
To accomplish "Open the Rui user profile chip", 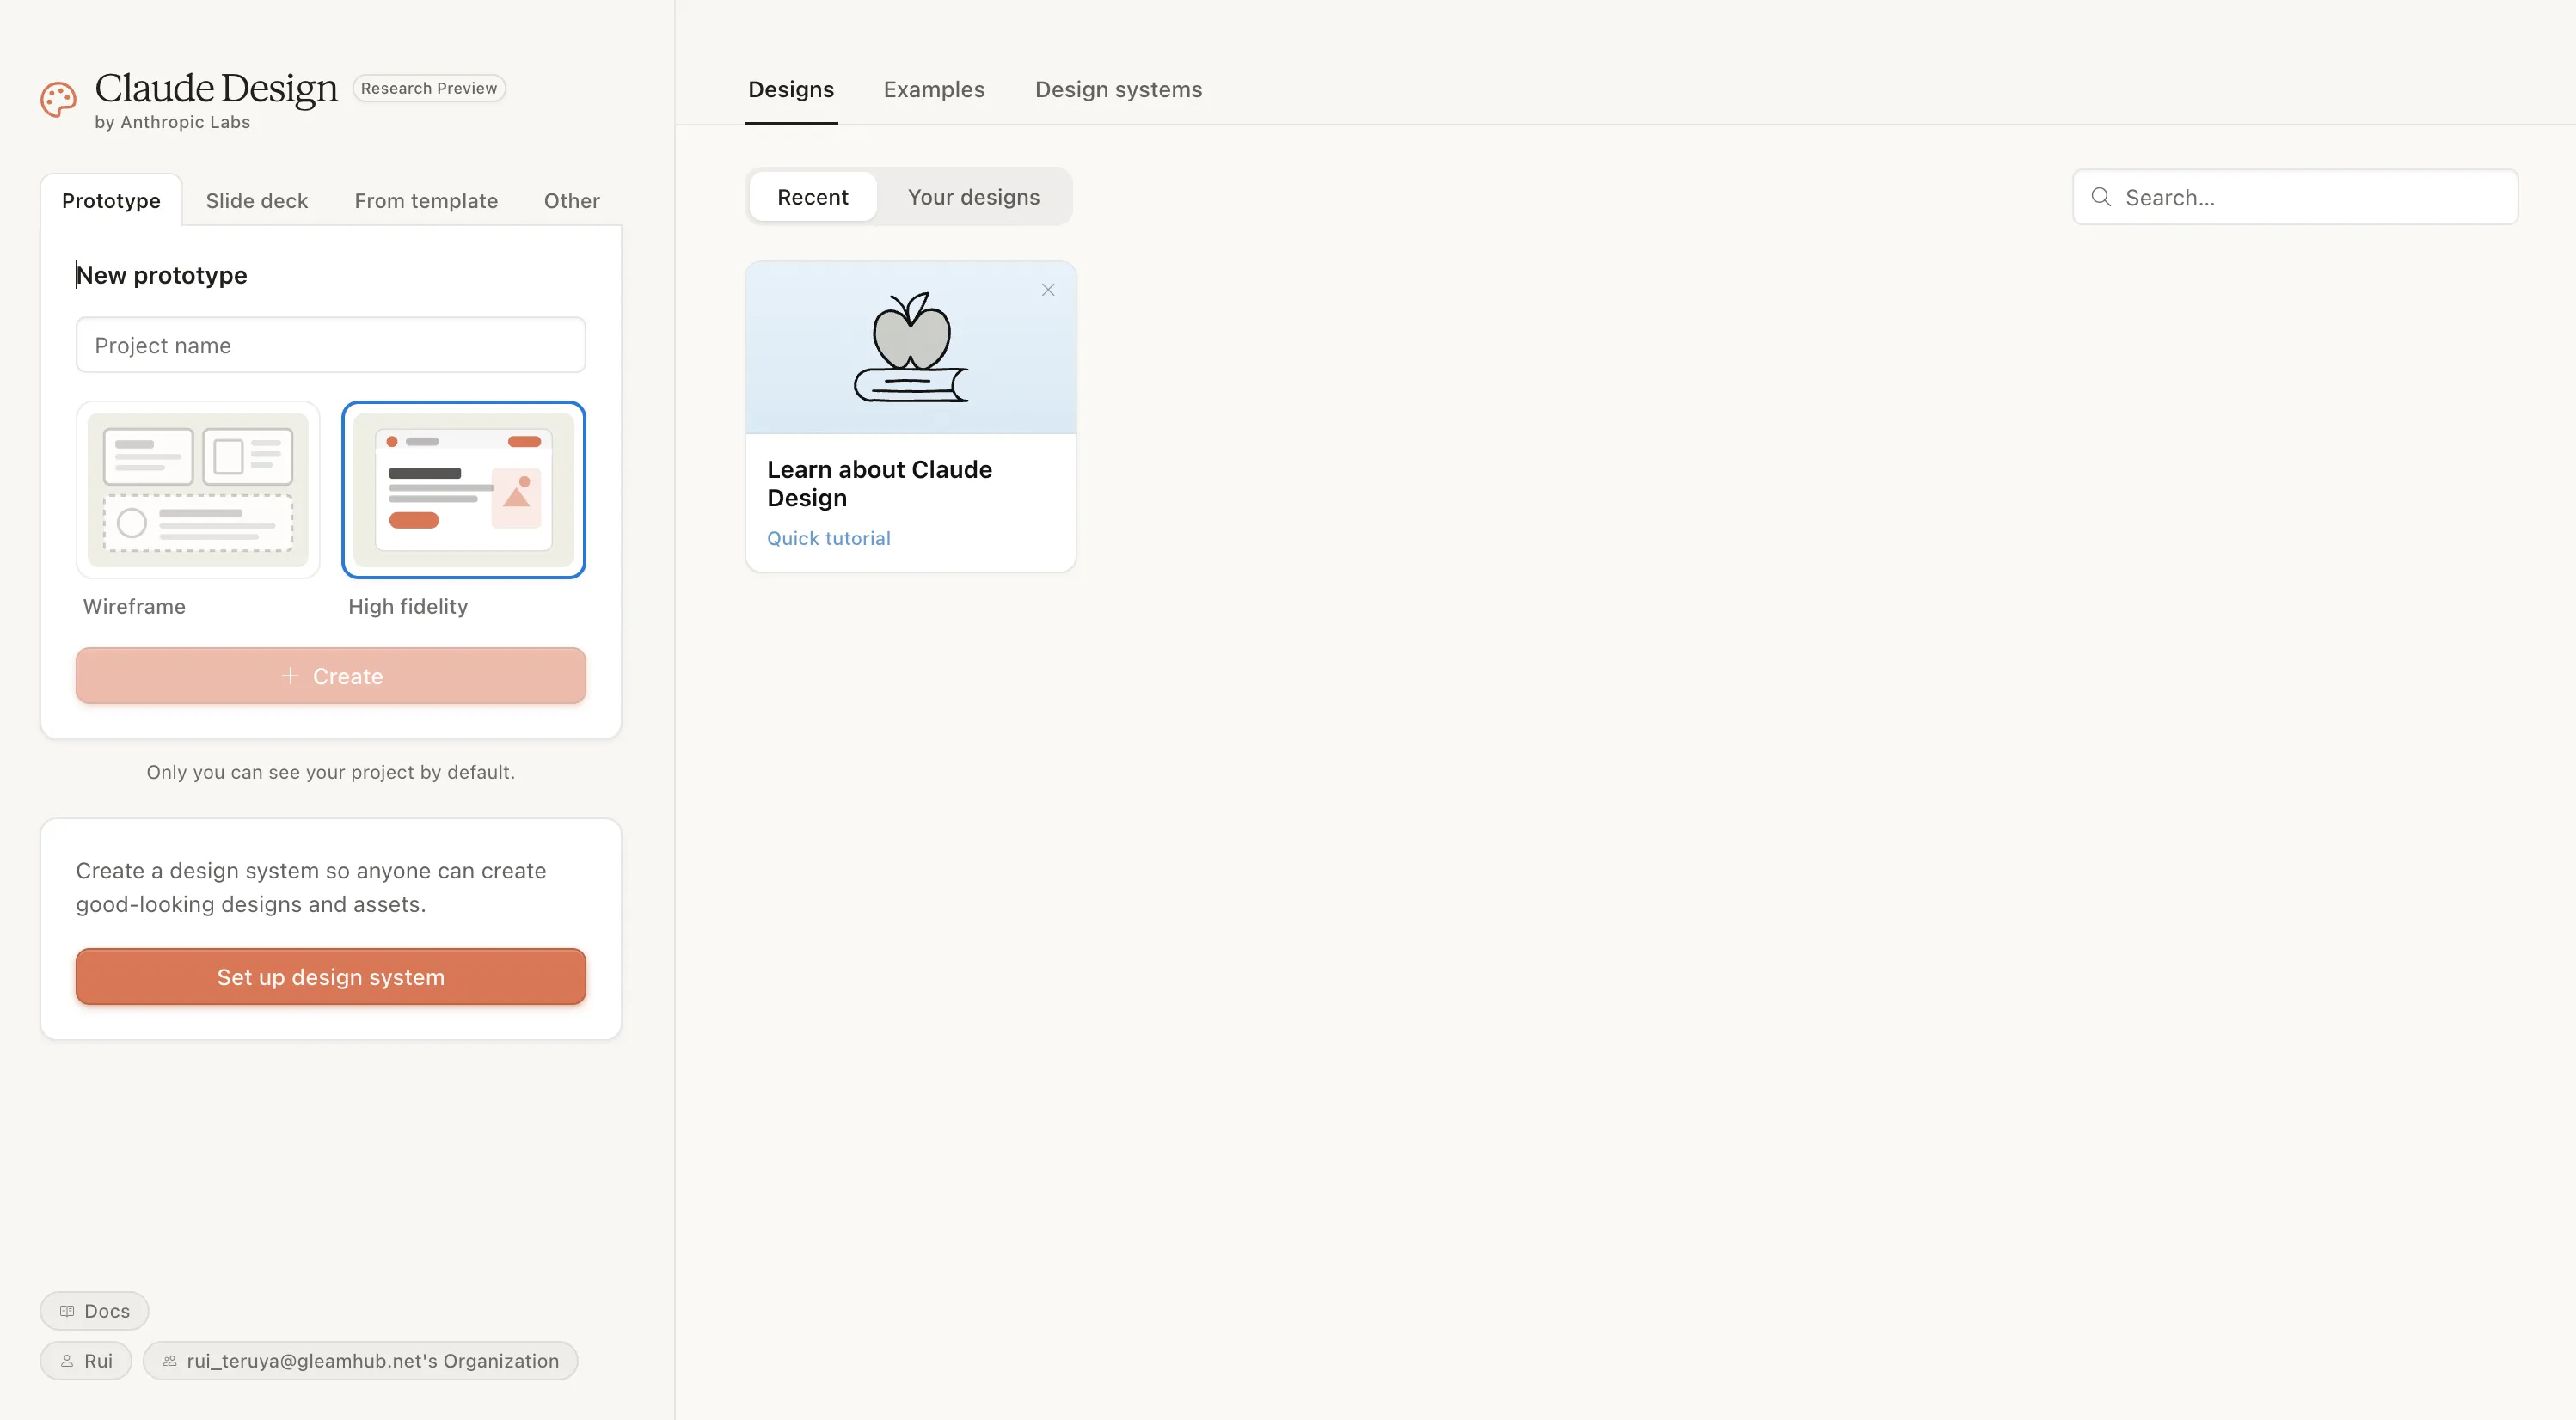I will [86, 1360].
